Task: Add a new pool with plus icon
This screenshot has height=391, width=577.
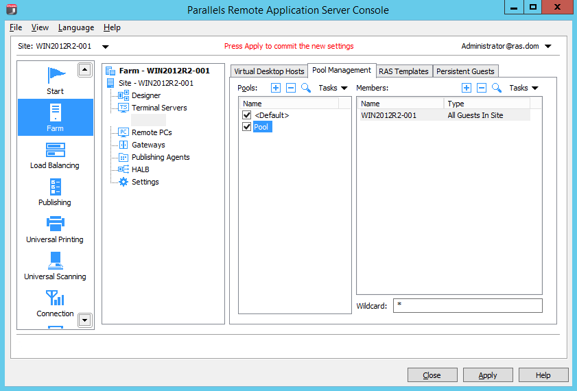Action: pos(276,88)
